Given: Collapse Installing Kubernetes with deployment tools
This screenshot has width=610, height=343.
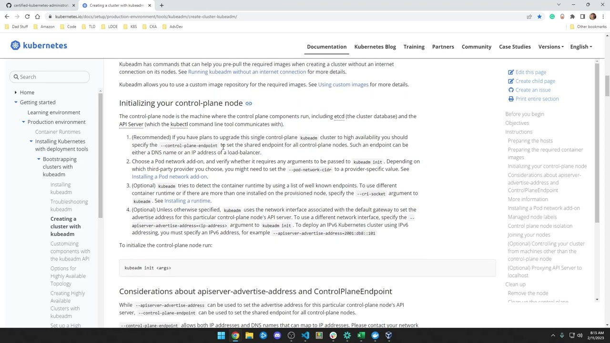Looking at the screenshot, I should (31, 141).
